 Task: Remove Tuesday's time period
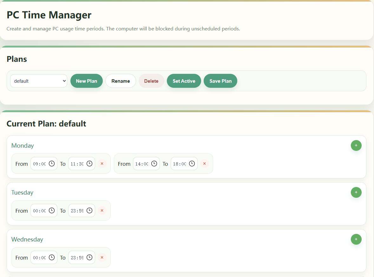[102, 210]
